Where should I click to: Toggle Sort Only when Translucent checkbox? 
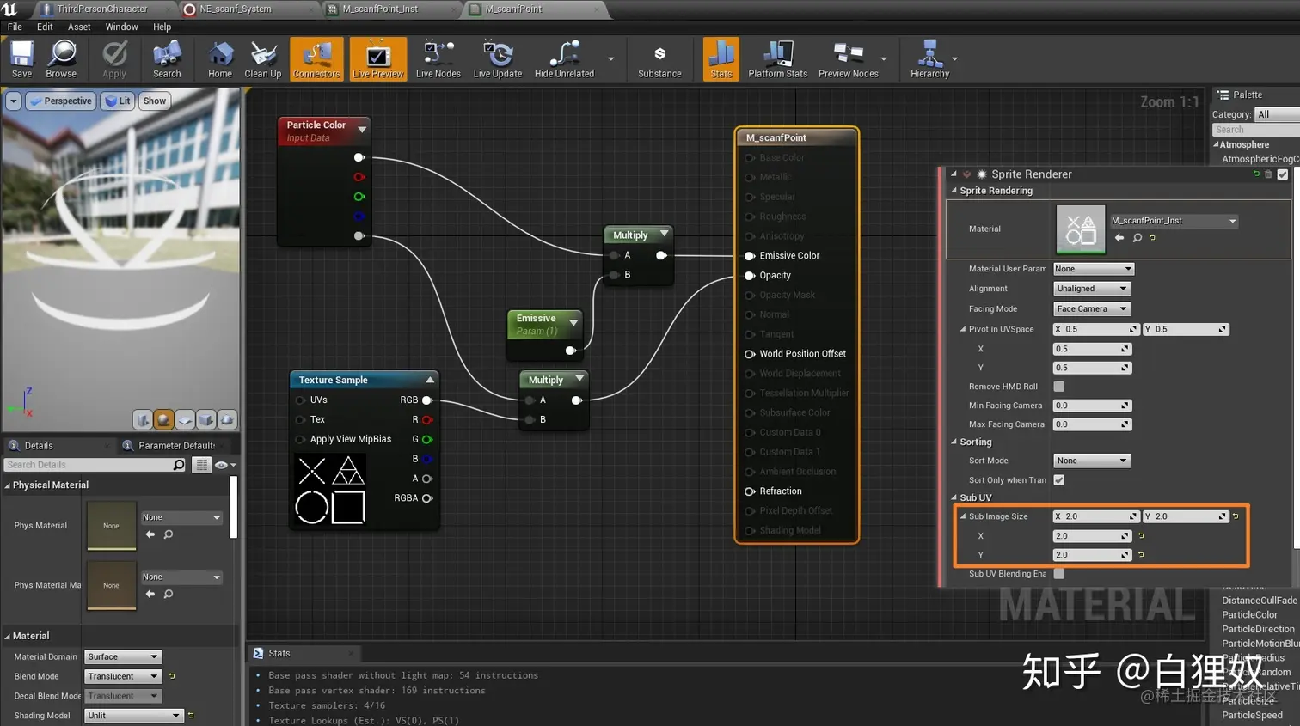1059,480
